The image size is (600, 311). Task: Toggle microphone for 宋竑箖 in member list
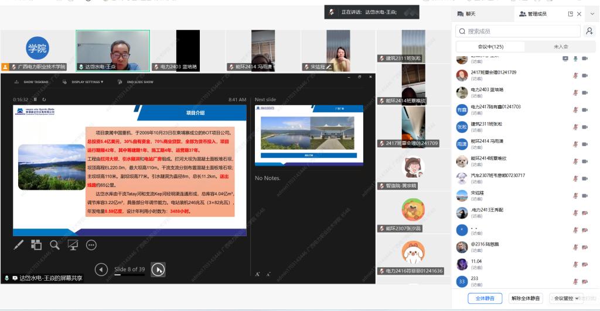575,196
